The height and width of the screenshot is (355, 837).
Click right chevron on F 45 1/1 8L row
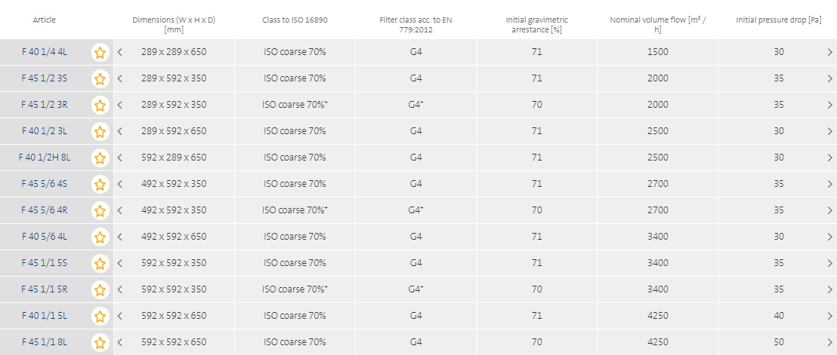click(829, 342)
